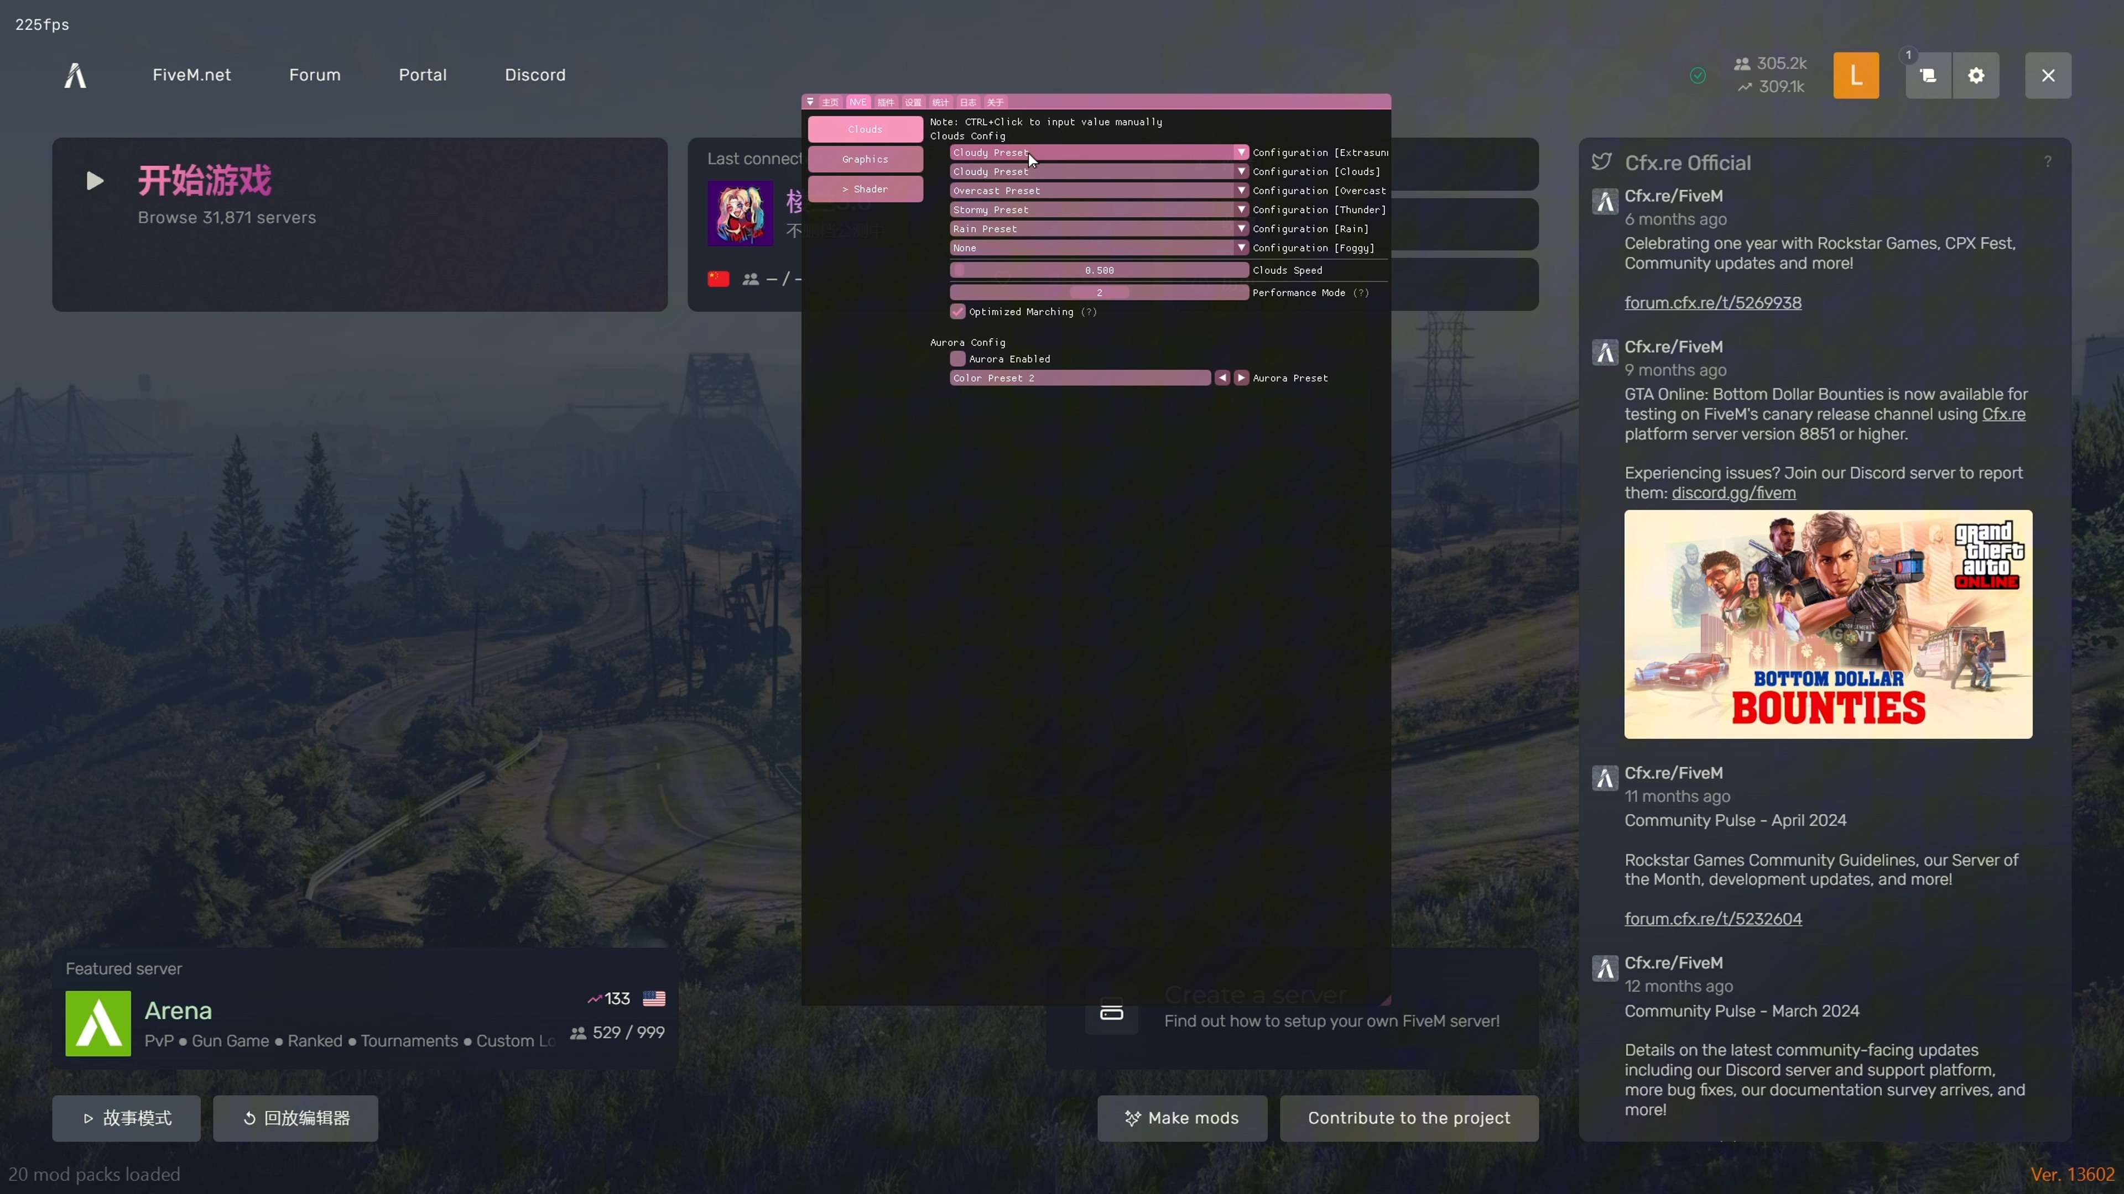Open the Clouds configuration preset dropdown

point(1099,171)
